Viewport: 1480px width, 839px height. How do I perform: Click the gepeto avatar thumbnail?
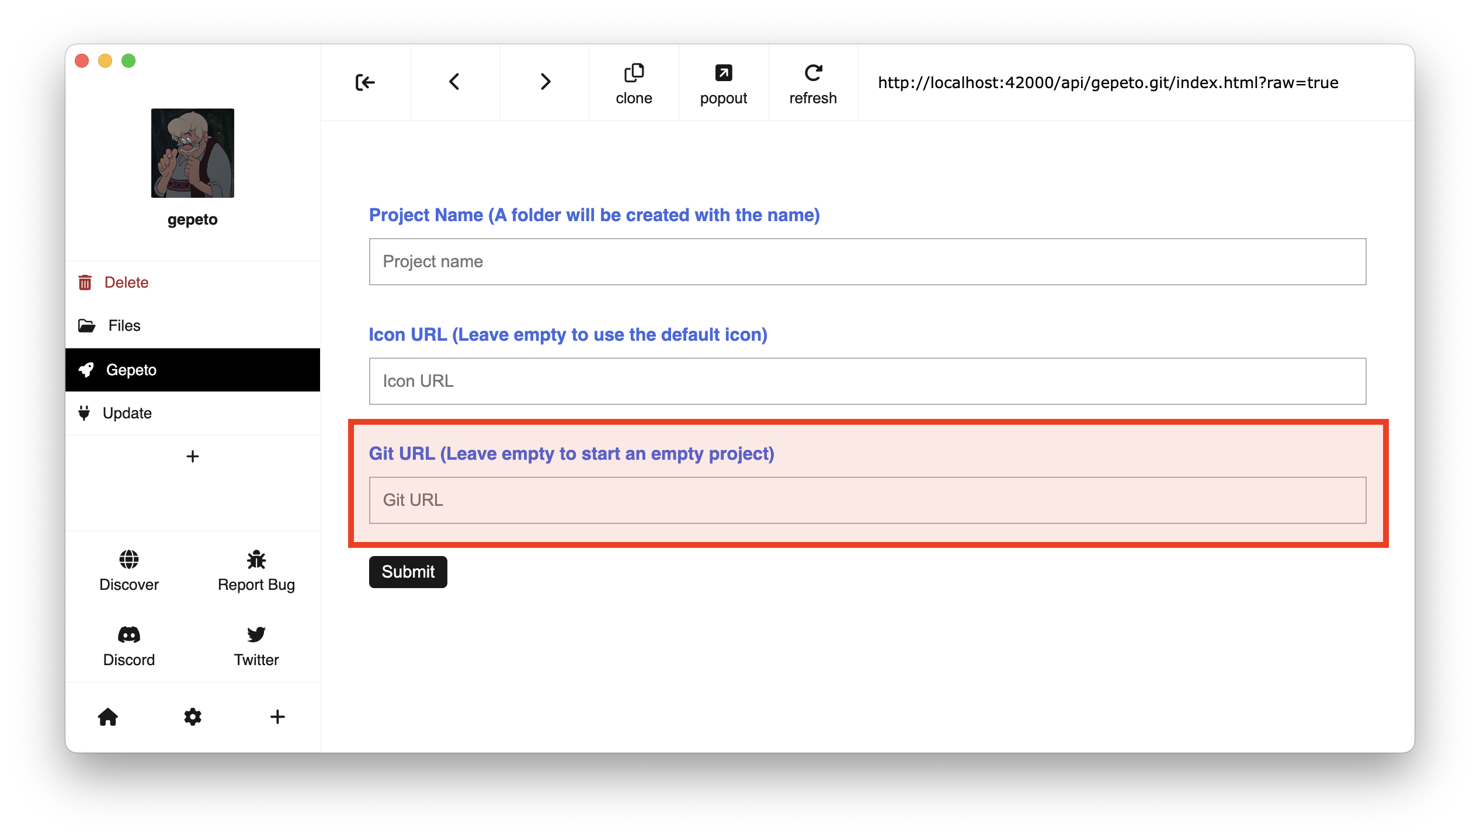[x=192, y=153]
